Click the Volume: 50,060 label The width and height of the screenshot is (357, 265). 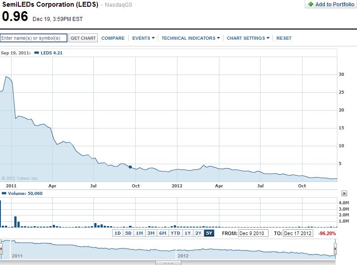(x=25, y=194)
